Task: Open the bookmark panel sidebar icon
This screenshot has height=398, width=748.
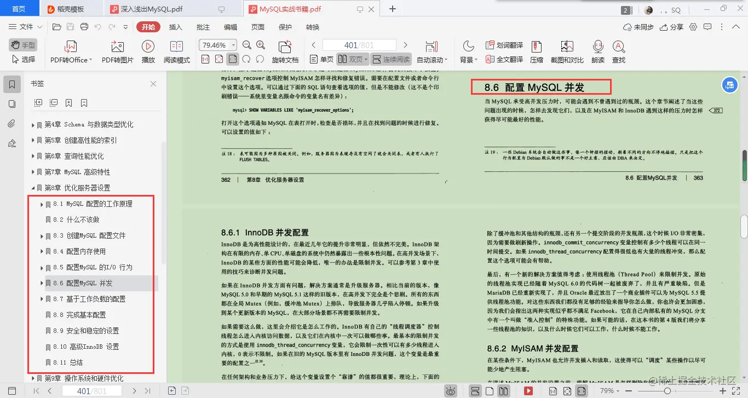Action: coord(12,84)
